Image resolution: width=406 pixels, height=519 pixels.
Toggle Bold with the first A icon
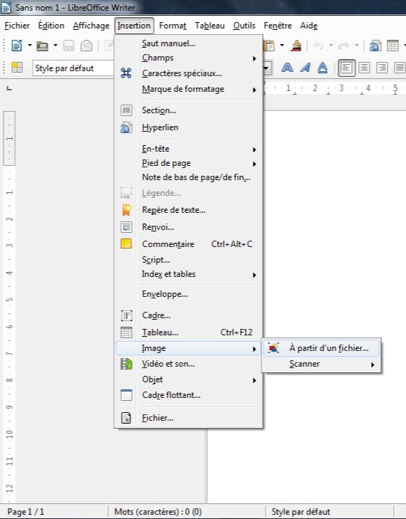287,68
